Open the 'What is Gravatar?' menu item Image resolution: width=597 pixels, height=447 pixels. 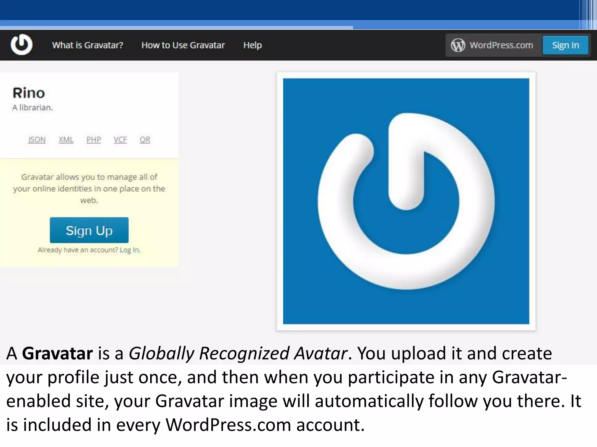(x=88, y=45)
